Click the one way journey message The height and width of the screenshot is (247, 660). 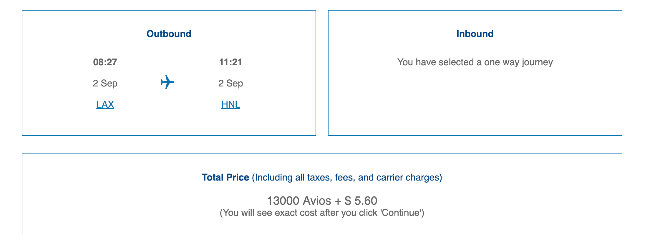point(475,62)
